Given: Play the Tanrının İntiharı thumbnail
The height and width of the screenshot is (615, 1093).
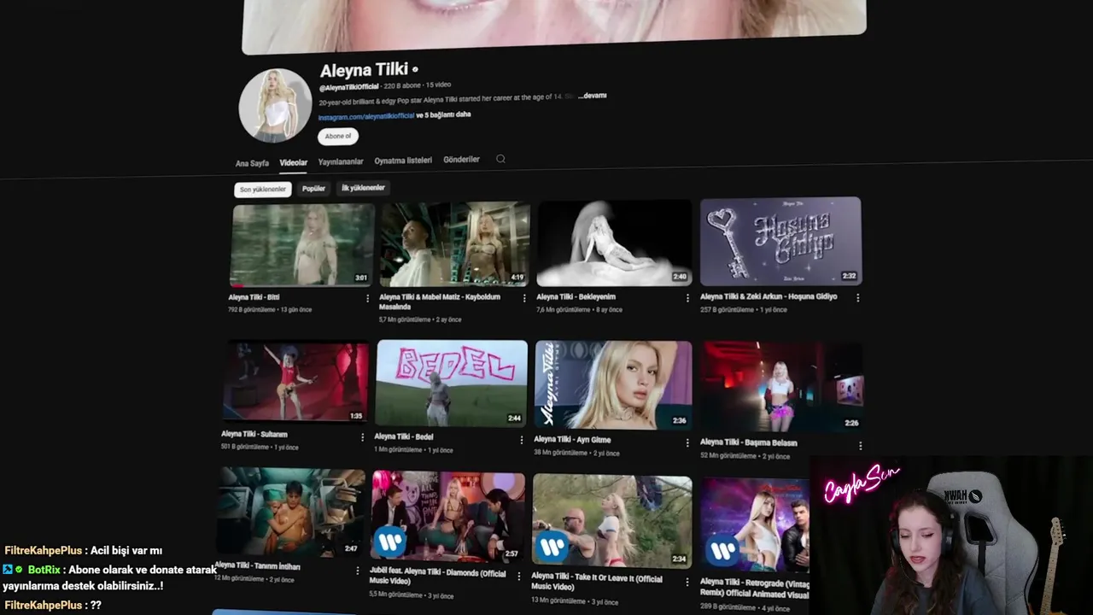Looking at the screenshot, I should pos(289,512).
